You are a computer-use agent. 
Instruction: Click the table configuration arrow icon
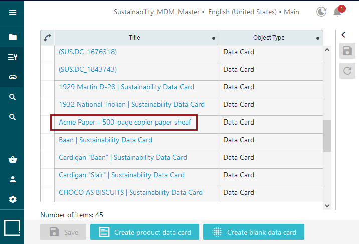(x=48, y=38)
